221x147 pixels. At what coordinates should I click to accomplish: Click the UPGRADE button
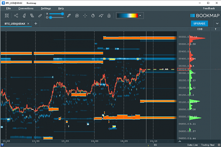[199, 24]
